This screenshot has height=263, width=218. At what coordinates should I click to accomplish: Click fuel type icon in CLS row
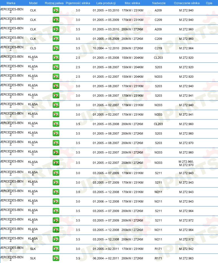(56, 48)
